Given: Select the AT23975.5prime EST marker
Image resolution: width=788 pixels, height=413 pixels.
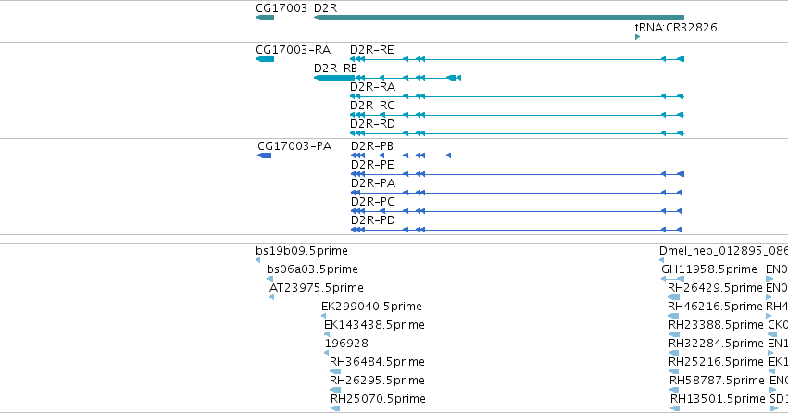Looking at the screenshot, I should click(272, 297).
